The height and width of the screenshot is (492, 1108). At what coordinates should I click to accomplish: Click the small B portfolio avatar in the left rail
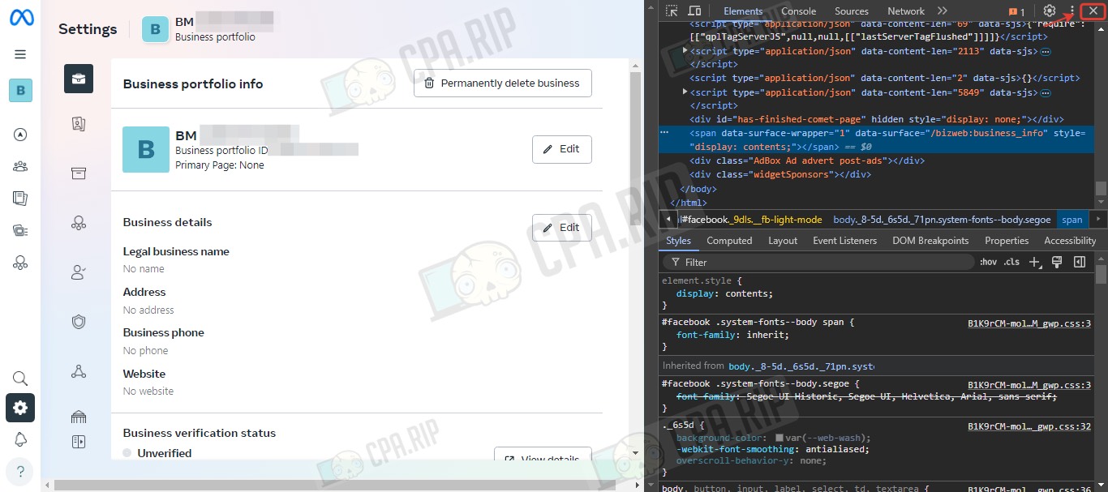pos(20,91)
